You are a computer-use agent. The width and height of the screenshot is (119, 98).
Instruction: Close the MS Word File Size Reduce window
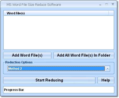click(113, 4)
